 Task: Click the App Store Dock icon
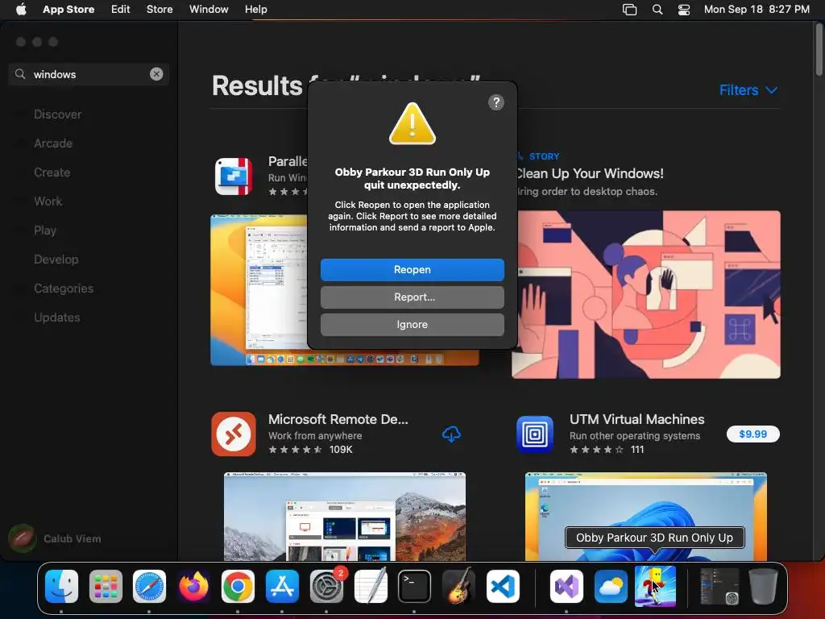(282, 587)
